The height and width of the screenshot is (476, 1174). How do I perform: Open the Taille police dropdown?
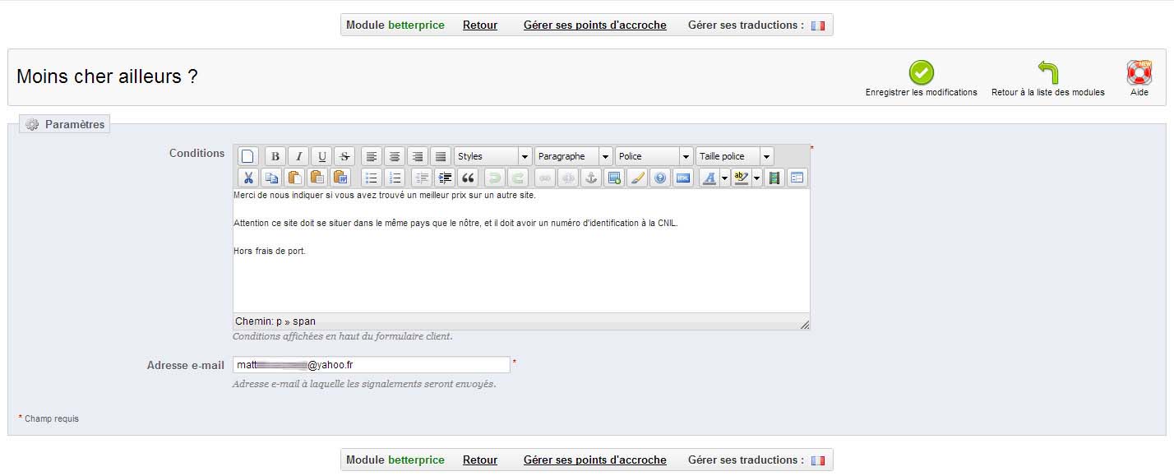[734, 156]
